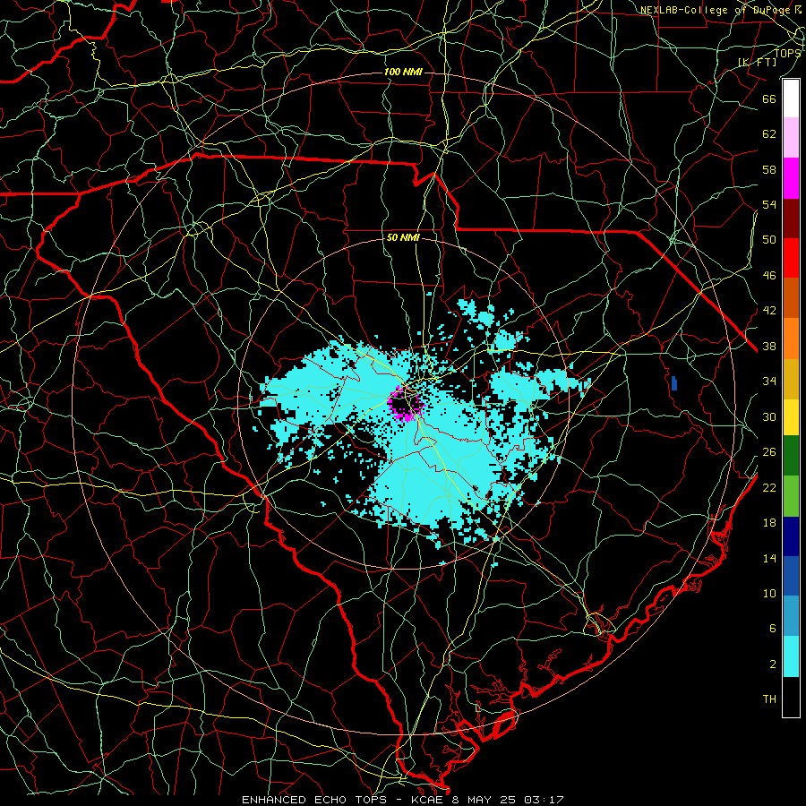
Task: Click the 18 legend value
Action: click(x=769, y=523)
